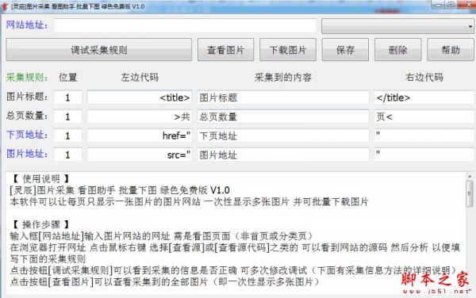Click the right code field containing 页<

[x=424, y=117]
